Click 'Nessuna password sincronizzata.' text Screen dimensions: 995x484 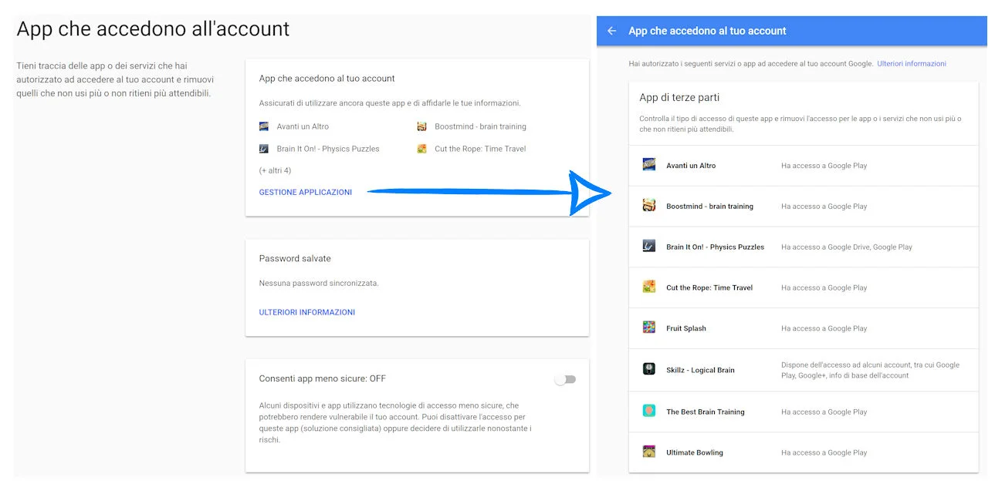(x=319, y=284)
